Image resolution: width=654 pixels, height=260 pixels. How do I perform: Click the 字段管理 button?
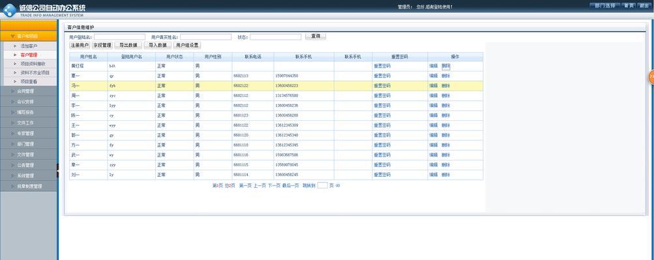[x=102, y=45]
